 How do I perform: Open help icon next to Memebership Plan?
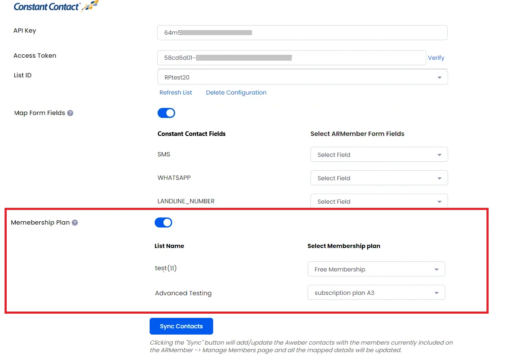pos(75,222)
